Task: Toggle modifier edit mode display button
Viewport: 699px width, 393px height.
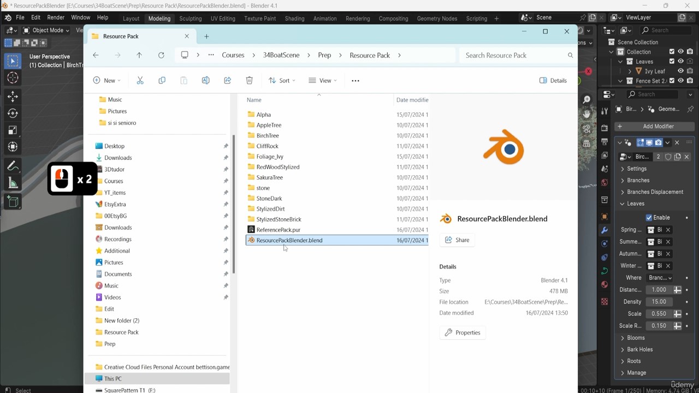Action: pos(641,142)
